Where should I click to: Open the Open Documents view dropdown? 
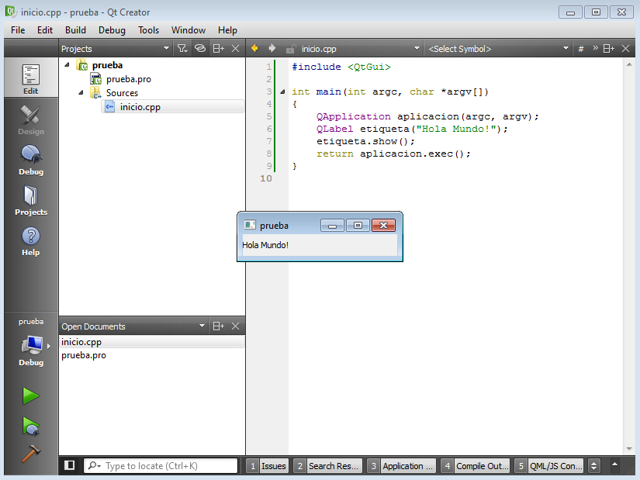[x=133, y=326]
